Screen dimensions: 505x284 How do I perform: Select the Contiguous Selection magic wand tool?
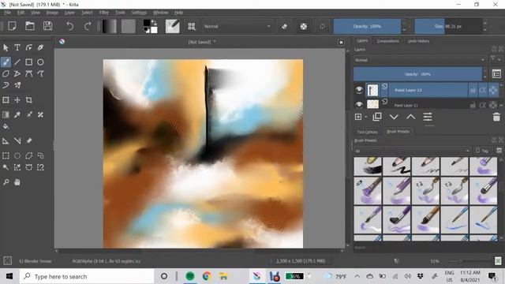click(x=6, y=167)
